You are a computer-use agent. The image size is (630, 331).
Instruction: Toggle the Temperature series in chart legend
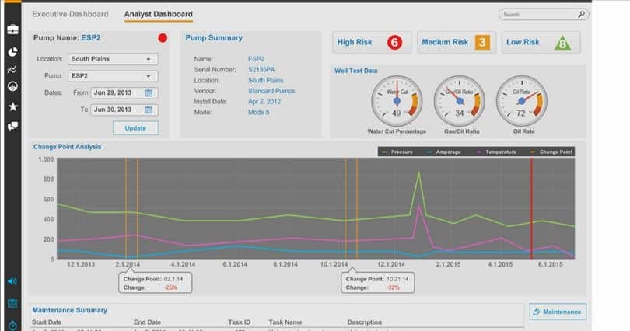495,152
